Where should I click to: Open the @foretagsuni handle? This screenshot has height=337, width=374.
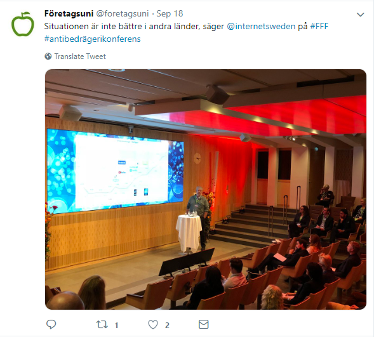click(x=123, y=13)
